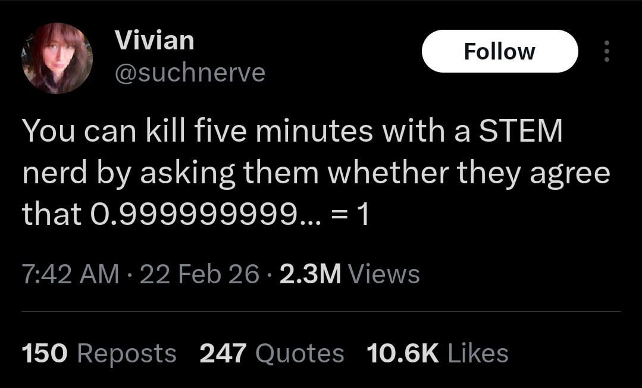
Task: Follow the Vivian account
Action: [x=499, y=51]
